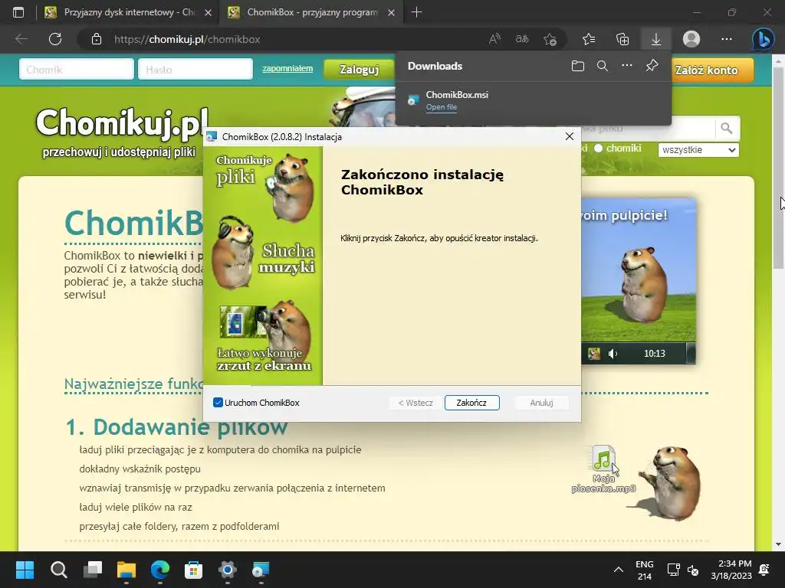Click Open file under ChomikBox.msi
The width and height of the screenshot is (785, 588).
click(x=441, y=107)
